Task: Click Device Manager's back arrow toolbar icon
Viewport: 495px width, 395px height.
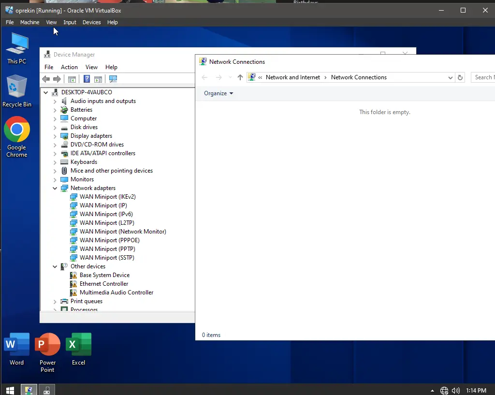Action: click(x=46, y=79)
